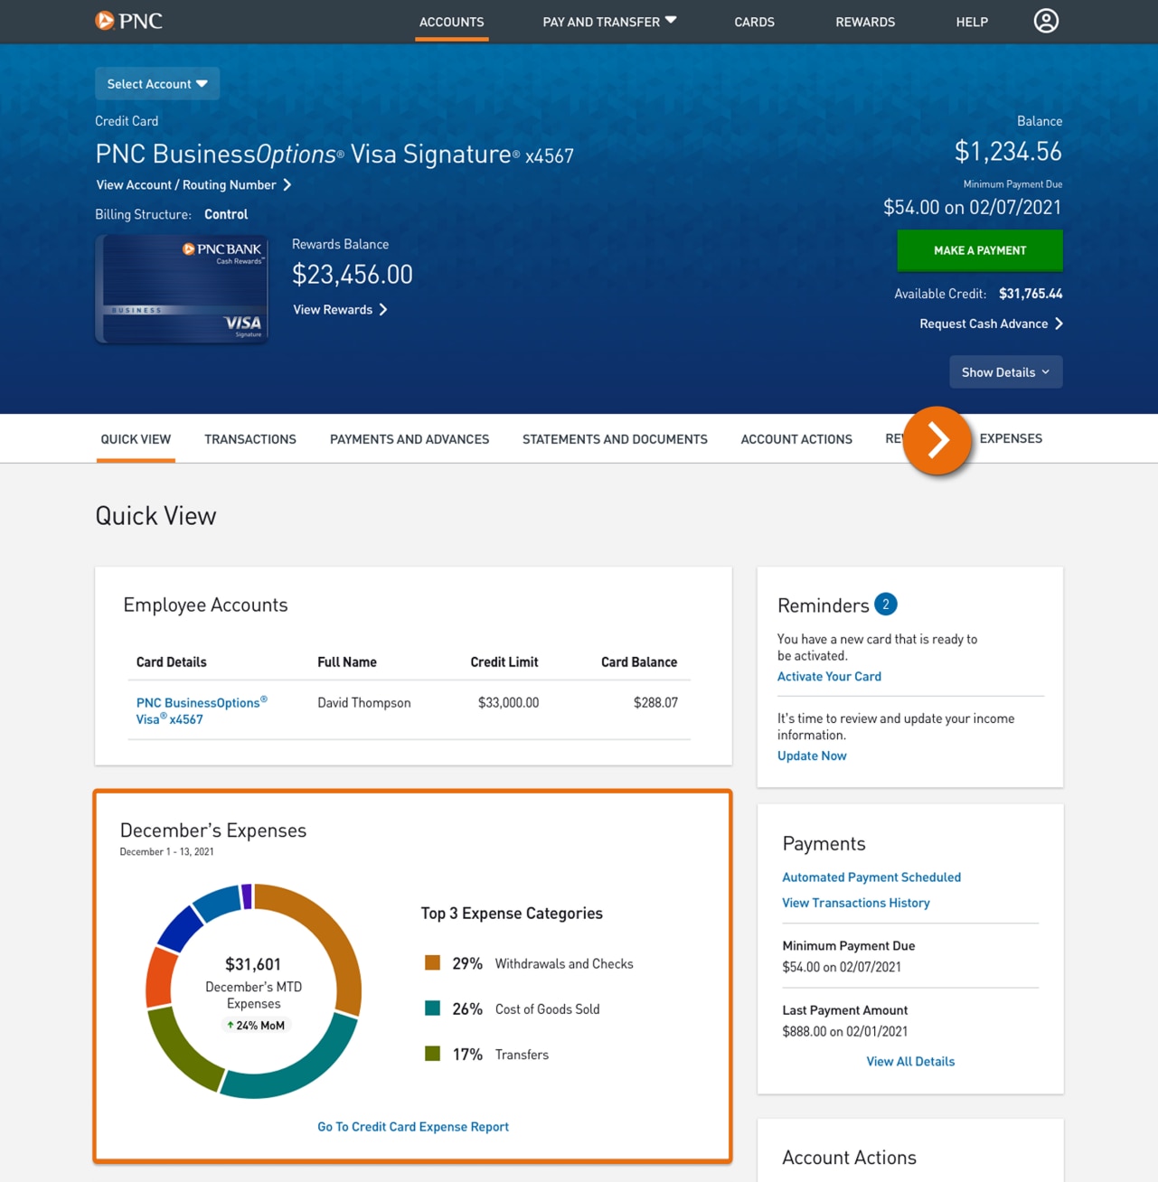Open the profile account icon
Viewport: 1158px width, 1182px height.
[x=1046, y=21]
